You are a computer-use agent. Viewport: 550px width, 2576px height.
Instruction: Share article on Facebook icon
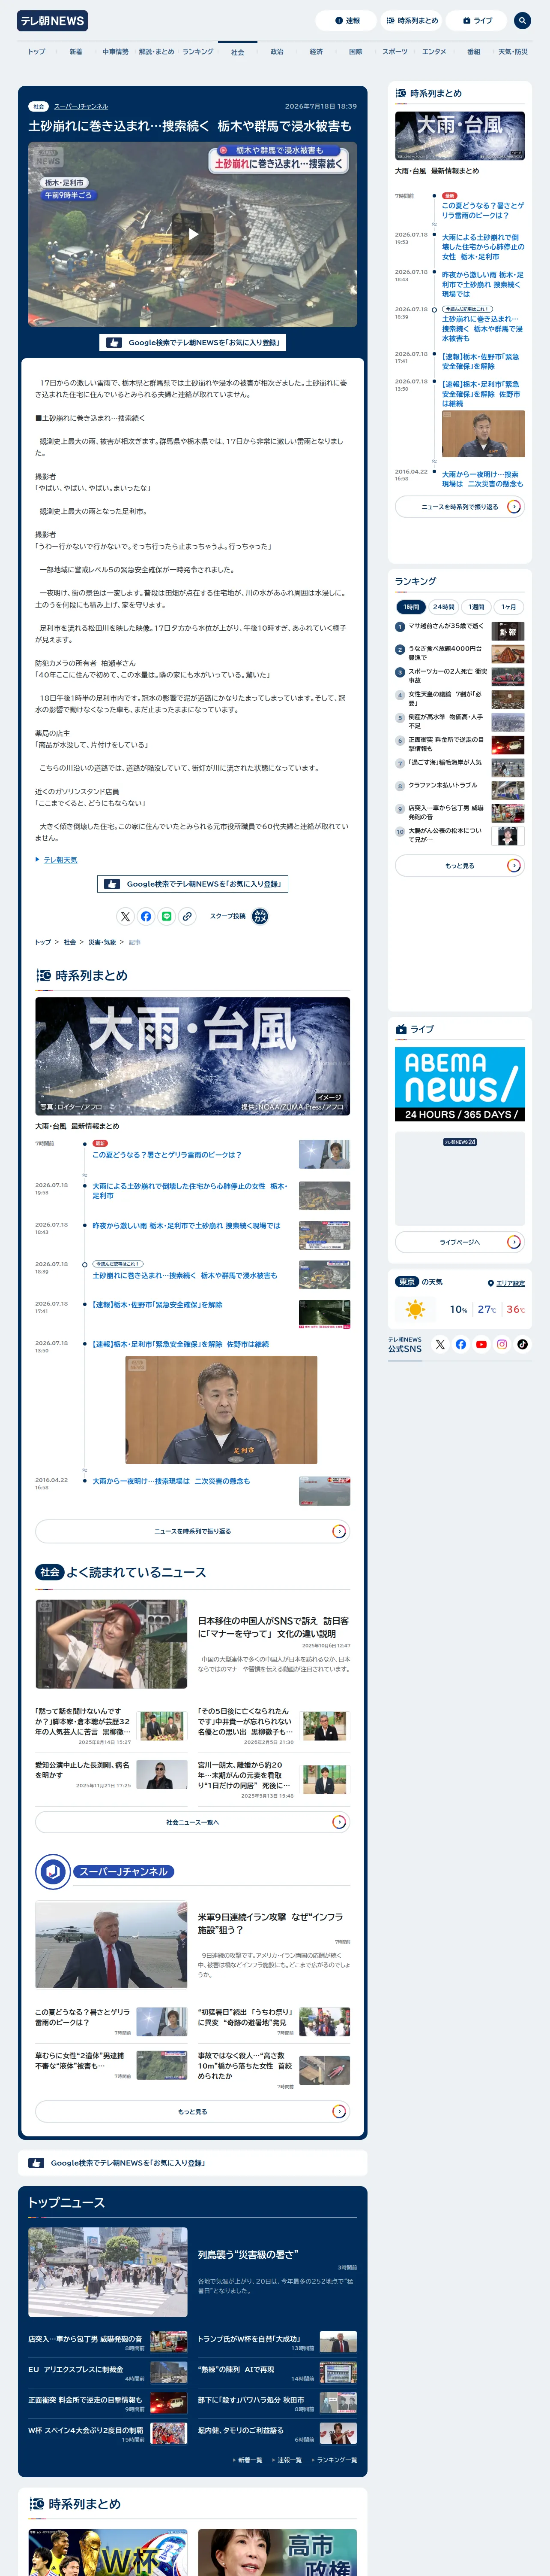146,916
